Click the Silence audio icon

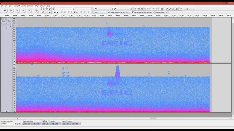coord(149,9)
